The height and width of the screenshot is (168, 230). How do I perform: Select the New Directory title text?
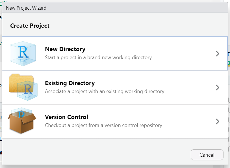coord(65,49)
